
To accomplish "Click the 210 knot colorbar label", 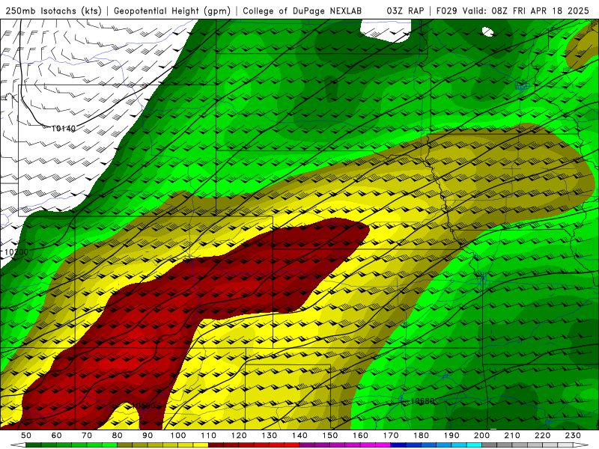I will (x=512, y=436).
